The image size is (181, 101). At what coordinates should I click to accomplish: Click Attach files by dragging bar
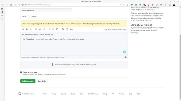74,57
